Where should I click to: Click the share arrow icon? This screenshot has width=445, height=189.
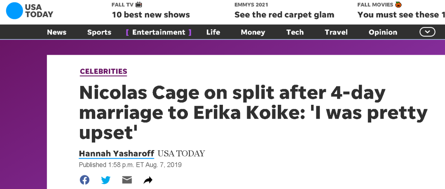(x=148, y=180)
